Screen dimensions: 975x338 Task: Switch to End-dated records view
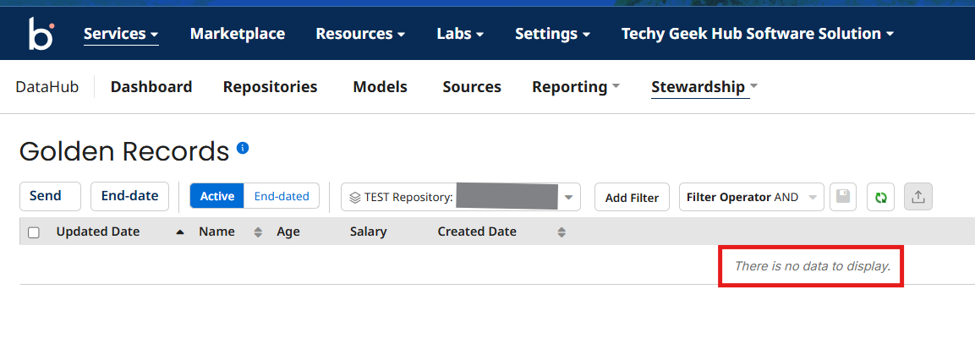click(282, 196)
